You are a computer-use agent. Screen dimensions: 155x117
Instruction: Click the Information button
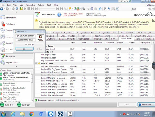pyautogui.click(x=146, y=105)
